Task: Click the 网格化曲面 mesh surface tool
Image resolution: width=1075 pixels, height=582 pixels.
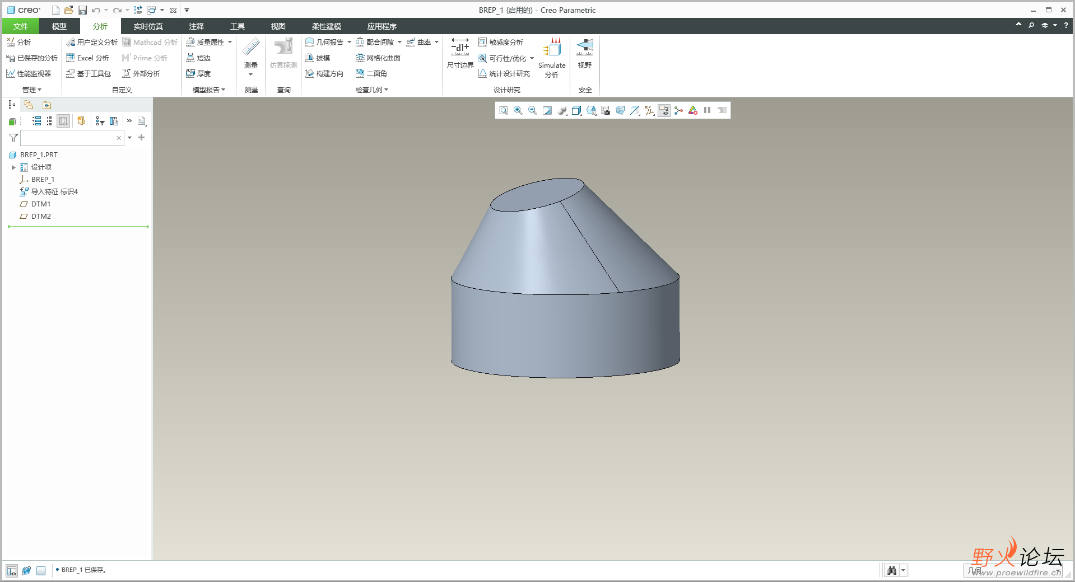Action: pyautogui.click(x=378, y=58)
